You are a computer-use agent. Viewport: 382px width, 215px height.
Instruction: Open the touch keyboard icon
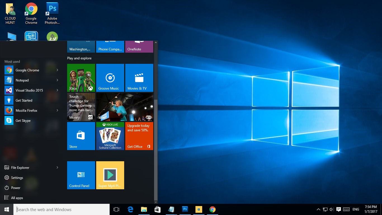click(x=346, y=209)
